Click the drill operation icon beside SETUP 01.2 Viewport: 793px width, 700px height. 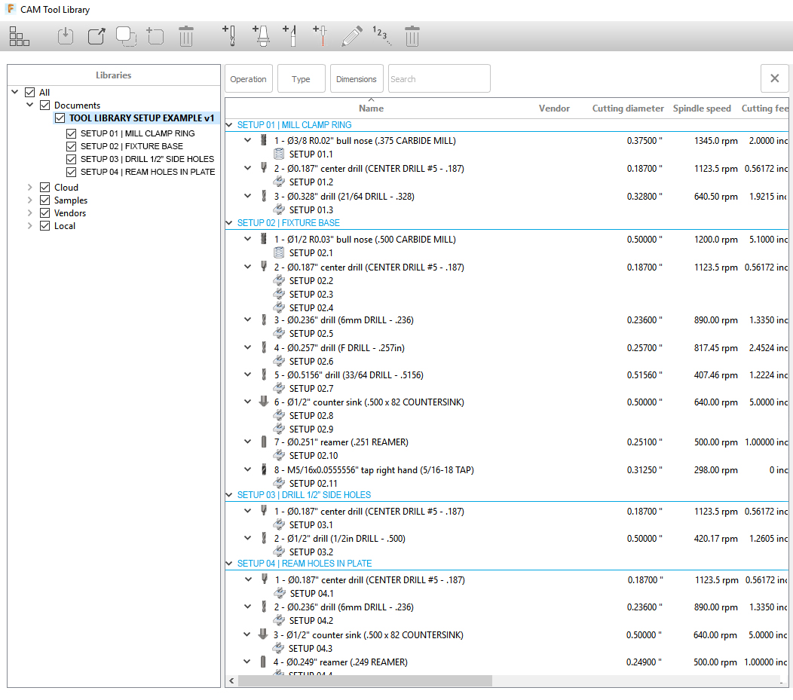pos(279,182)
